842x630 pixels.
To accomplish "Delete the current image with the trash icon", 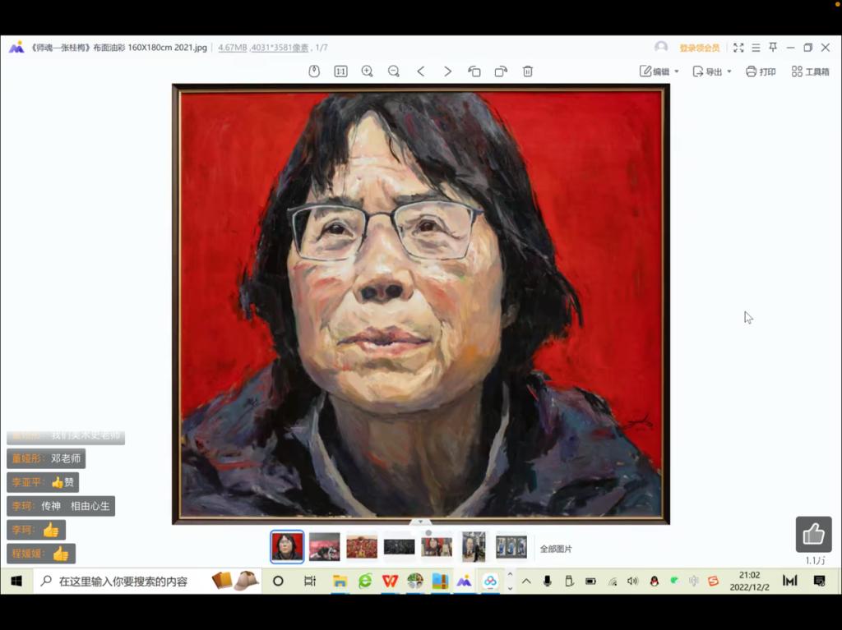I will (x=528, y=71).
